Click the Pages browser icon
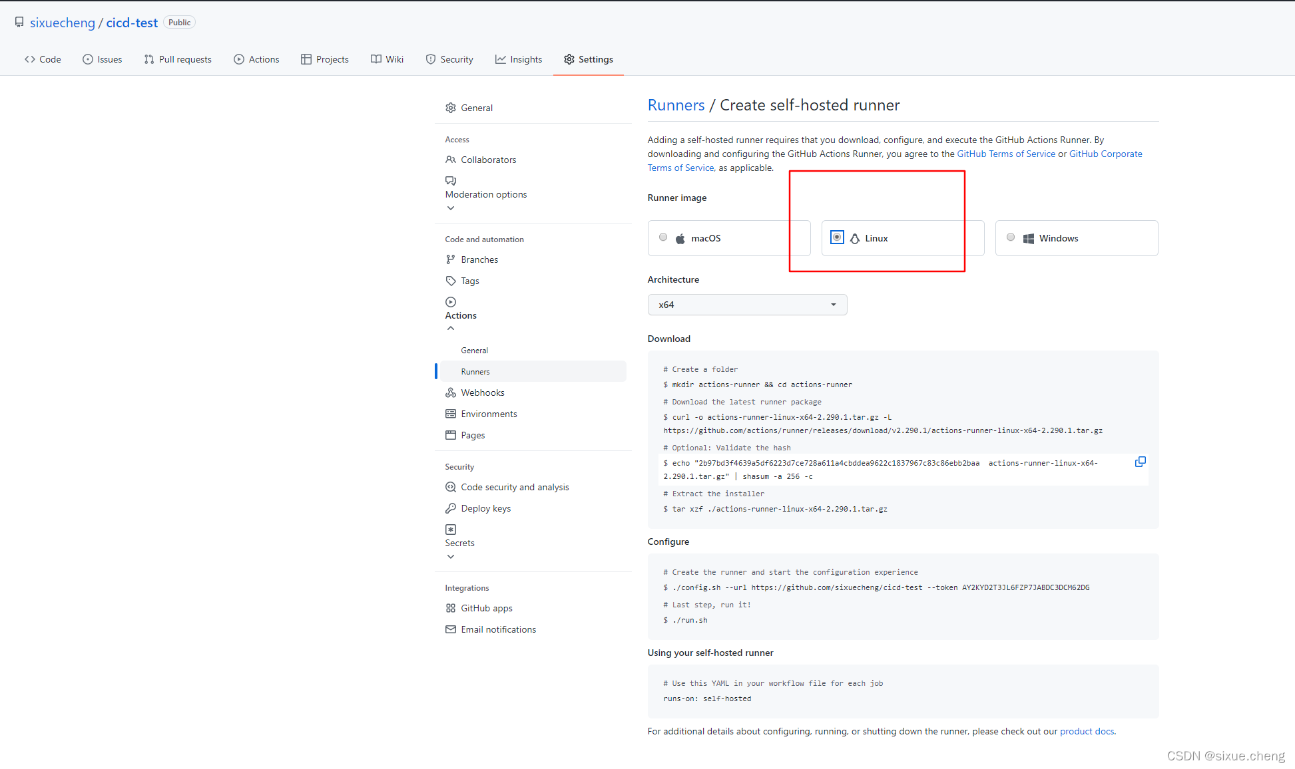 451,435
